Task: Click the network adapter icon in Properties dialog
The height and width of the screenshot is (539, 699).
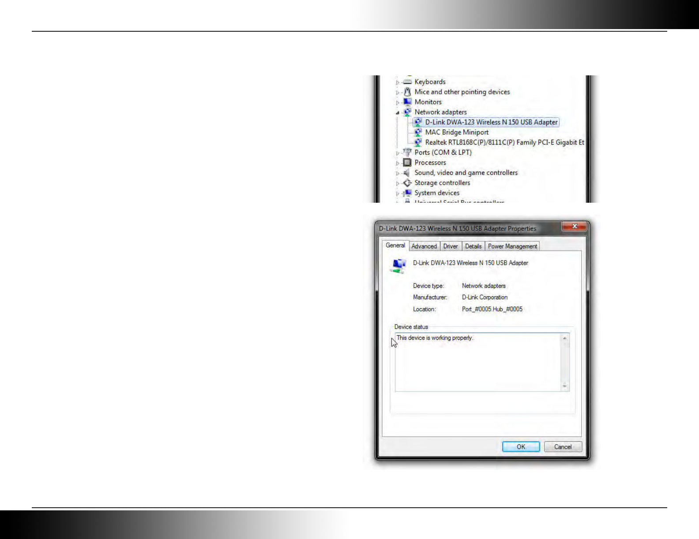Action: pyautogui.click(x=398, y=266)
